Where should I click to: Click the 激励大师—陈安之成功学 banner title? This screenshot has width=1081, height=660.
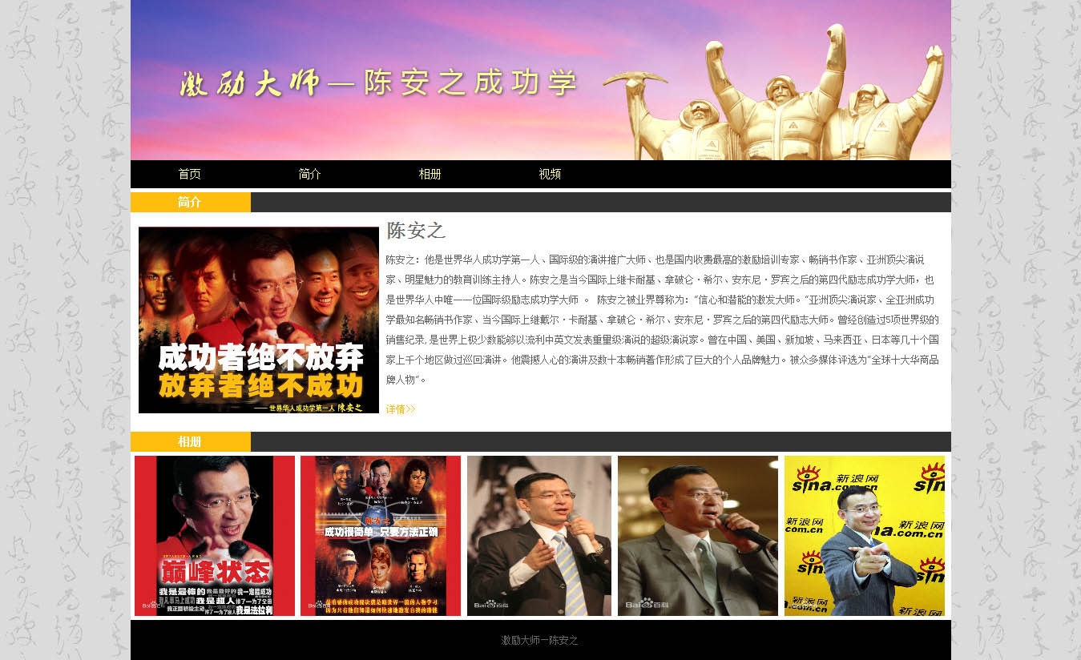(x=379, y=82)
